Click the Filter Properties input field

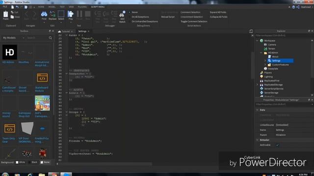[284, 104]
